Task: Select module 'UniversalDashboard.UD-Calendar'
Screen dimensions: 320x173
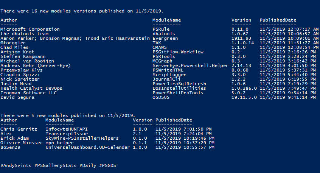Action: pos(87,147)
